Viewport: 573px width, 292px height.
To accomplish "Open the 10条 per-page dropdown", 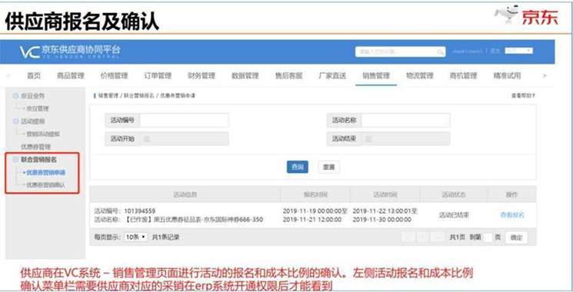I will [136, 237].
